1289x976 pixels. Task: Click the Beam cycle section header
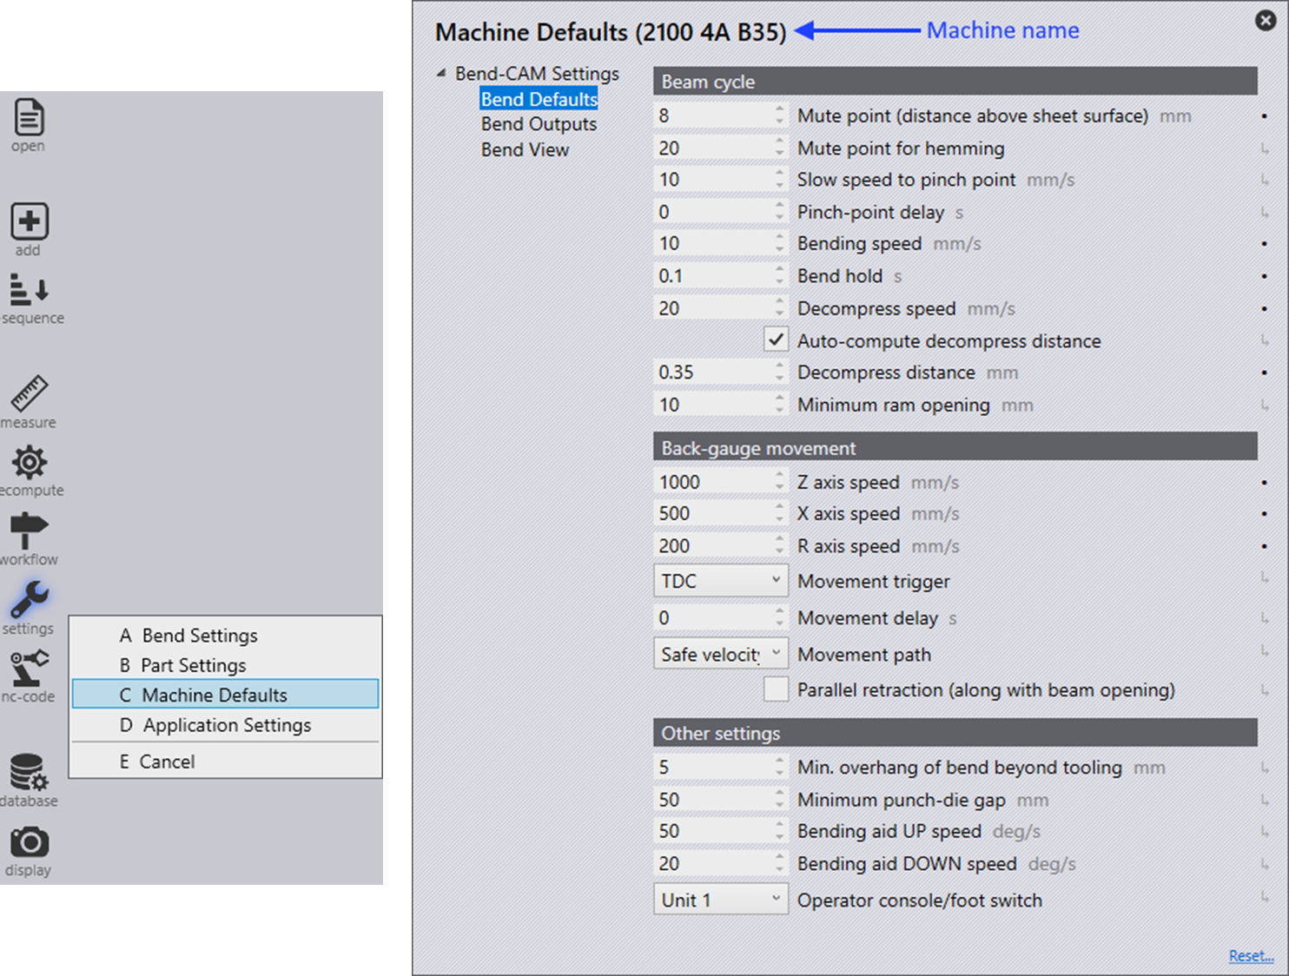[955, 82]
